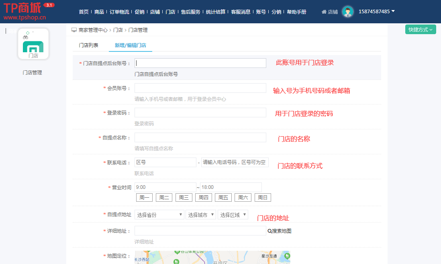Switch to the 门店列表 tab
Viewport: 441px width, 264px height.
coord(88,45)
